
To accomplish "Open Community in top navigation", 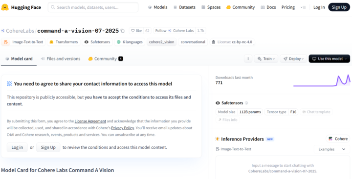I will pos(241,7).
